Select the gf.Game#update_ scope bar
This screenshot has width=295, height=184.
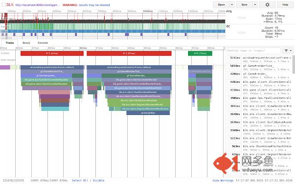click(x=46, y=75)
